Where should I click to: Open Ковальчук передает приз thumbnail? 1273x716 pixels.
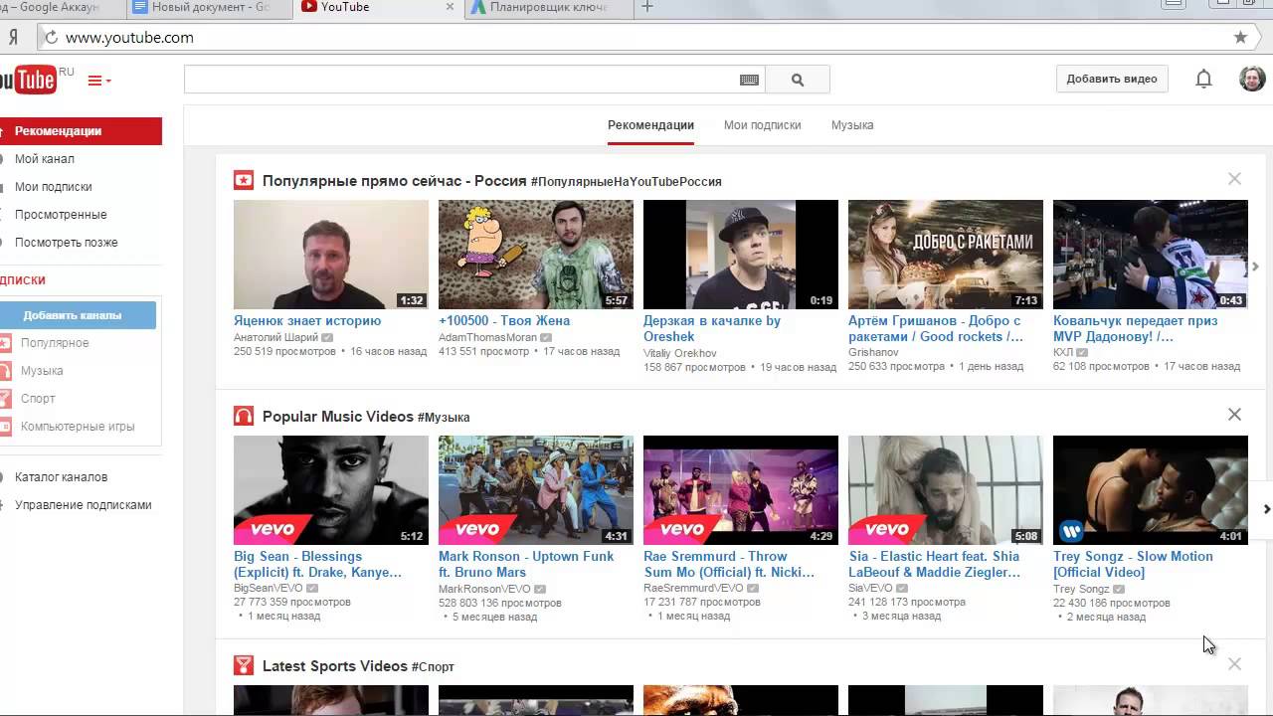[1151, 255]
